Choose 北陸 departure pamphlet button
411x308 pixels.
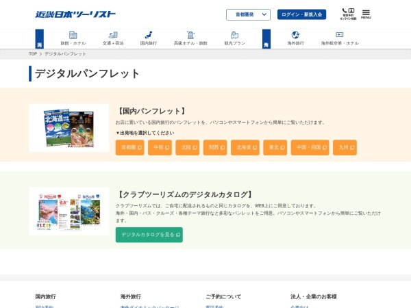tap(188, 147)
